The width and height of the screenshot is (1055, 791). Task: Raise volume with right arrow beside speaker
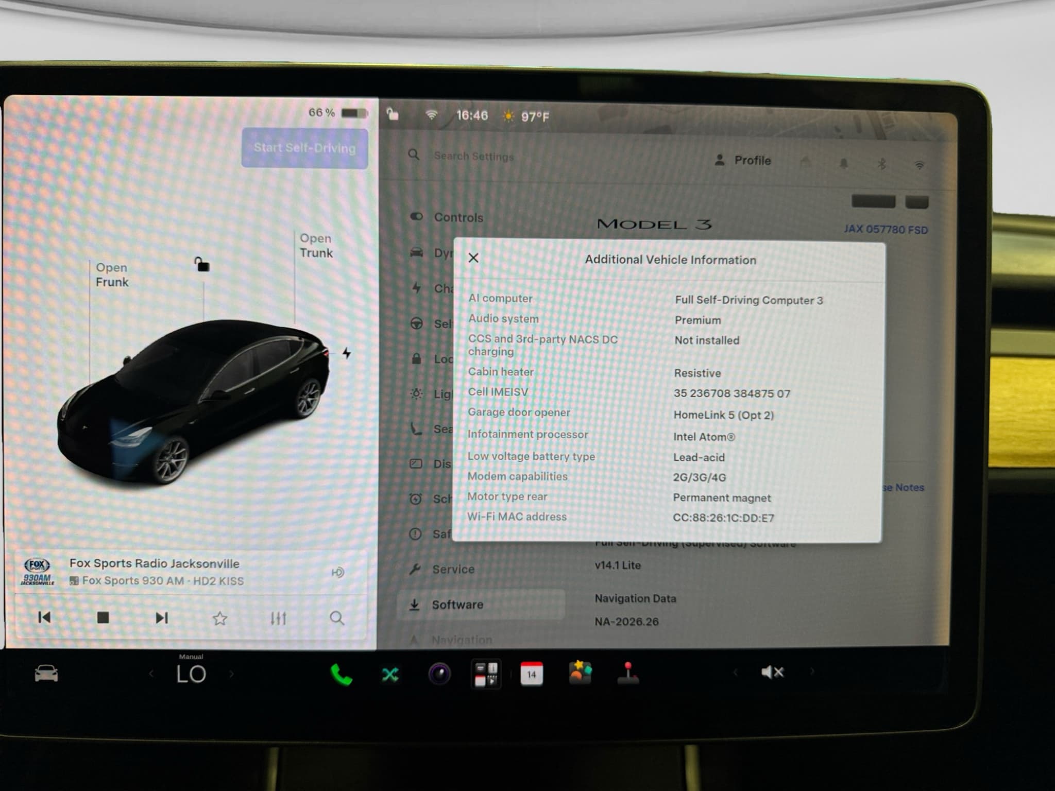coord(812,671)
